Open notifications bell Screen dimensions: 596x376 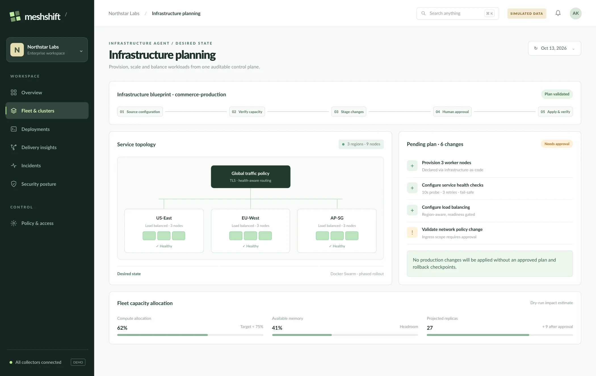tap(558, 13)
